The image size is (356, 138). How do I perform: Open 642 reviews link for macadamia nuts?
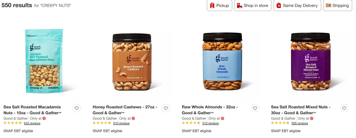[32, 123]
